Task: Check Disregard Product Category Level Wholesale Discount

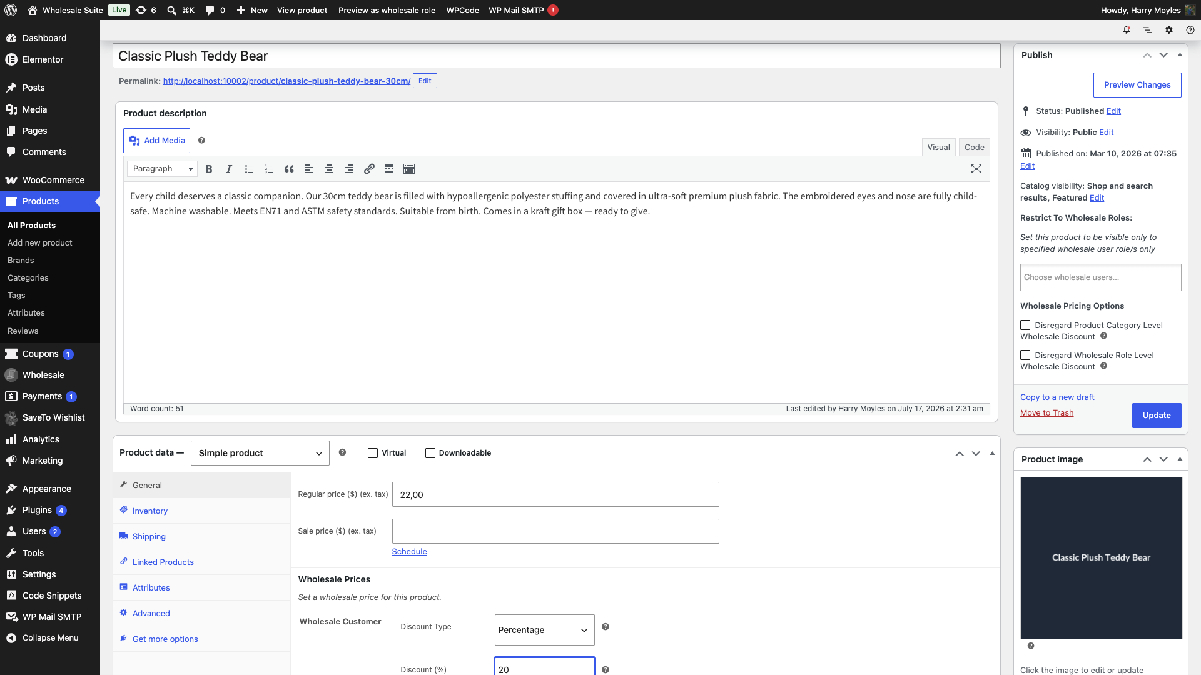Action: tap(1025, 325)
